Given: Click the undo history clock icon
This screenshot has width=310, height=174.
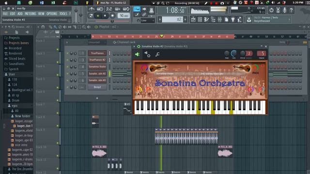Looking at the screenshot, I should pos(271,10).
